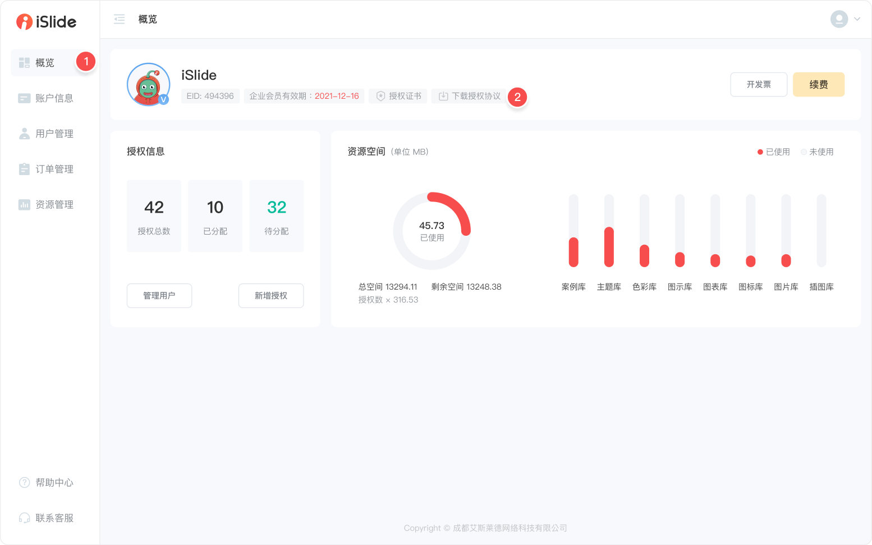Click the iSlide profile avatar image
This screenshot has height=545, width=872.
[x=148, y=85]
